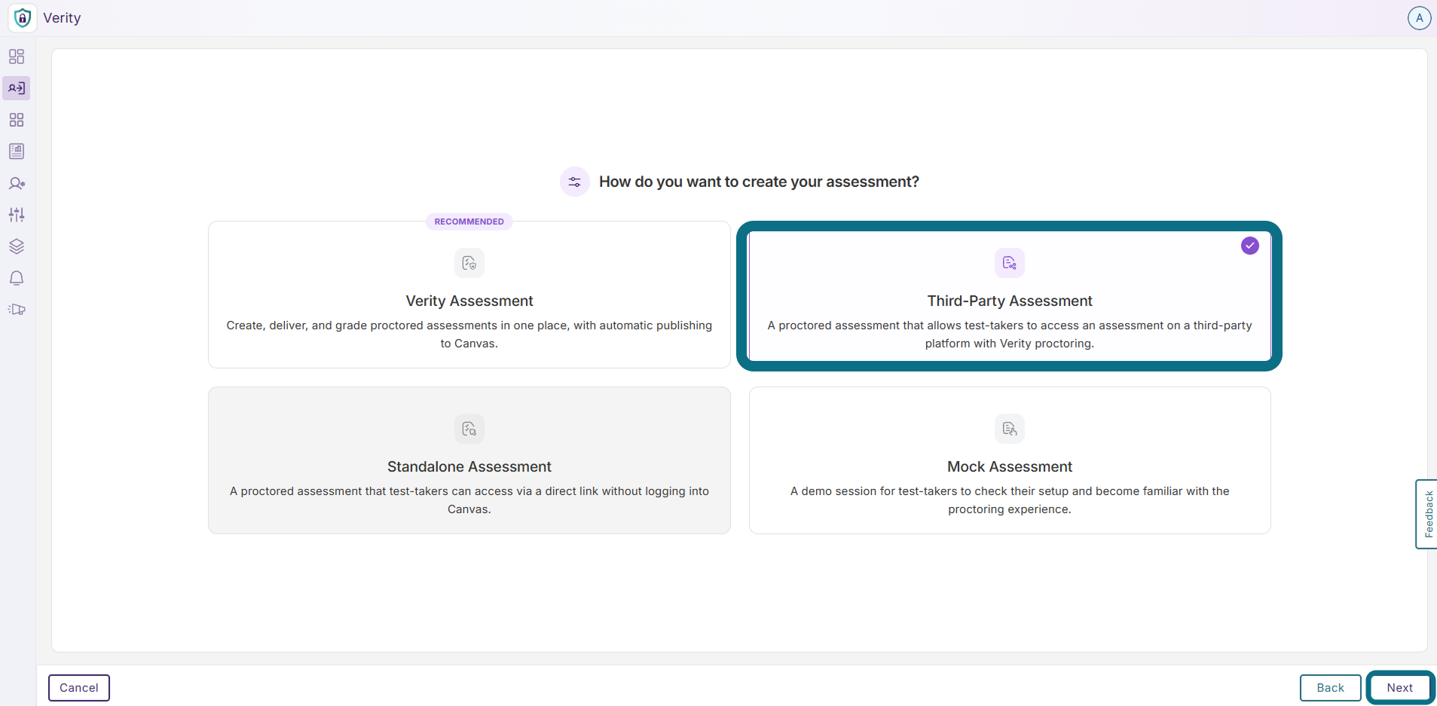Click the Back button

(x=1331, y=688)
